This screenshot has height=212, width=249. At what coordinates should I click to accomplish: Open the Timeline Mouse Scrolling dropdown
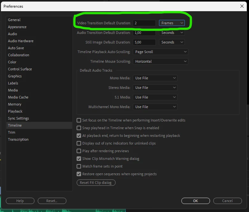pyautogui.click(x=161, y=61)
